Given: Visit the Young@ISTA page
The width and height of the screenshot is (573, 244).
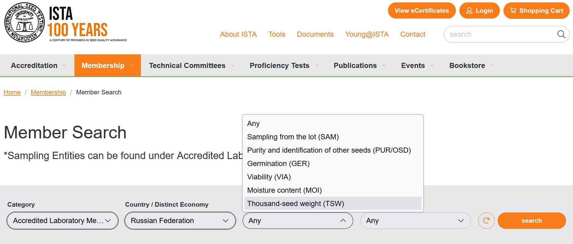Looking at the screenshot, I should tap(367, 34).
